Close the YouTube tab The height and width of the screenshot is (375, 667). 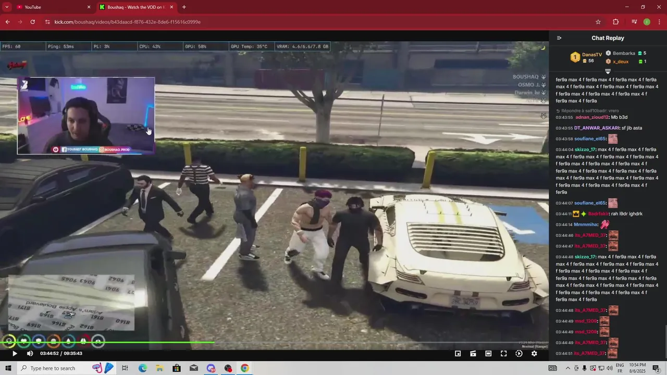[x=89, y=7]
